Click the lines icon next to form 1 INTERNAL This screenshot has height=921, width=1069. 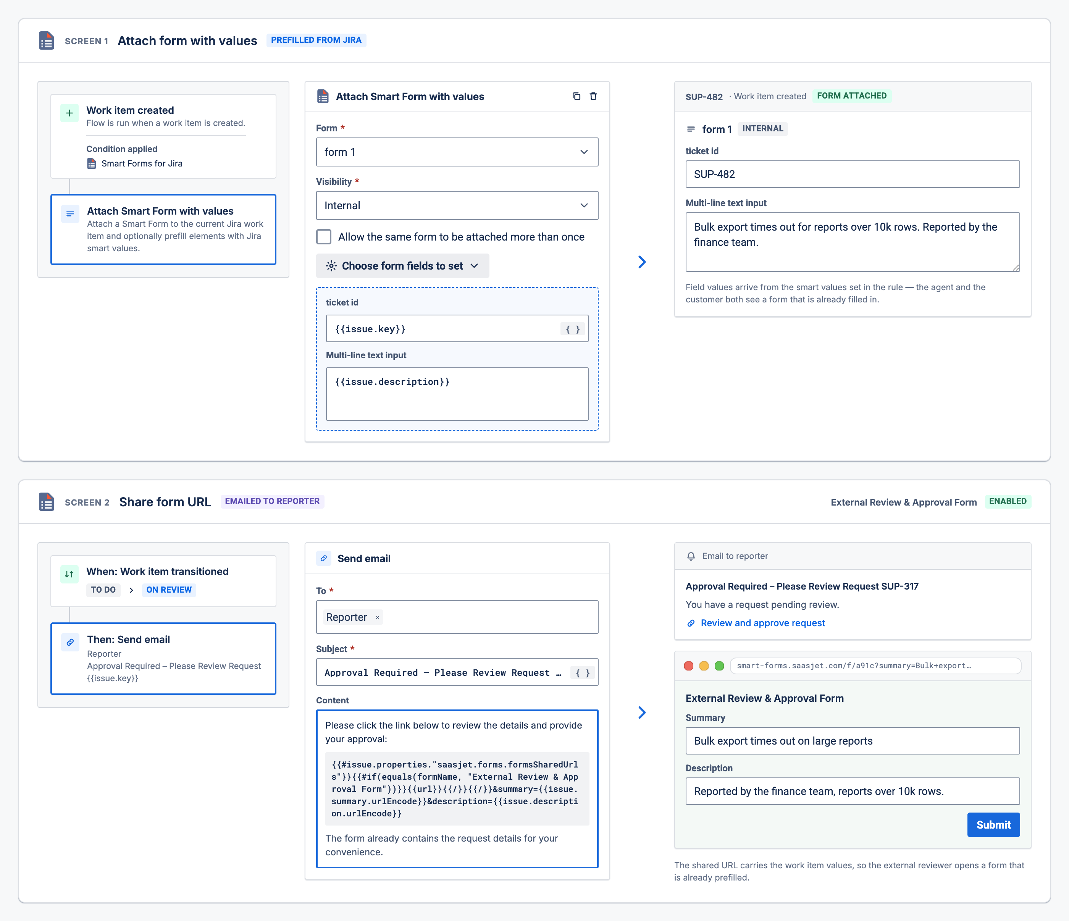click(691, 129)
